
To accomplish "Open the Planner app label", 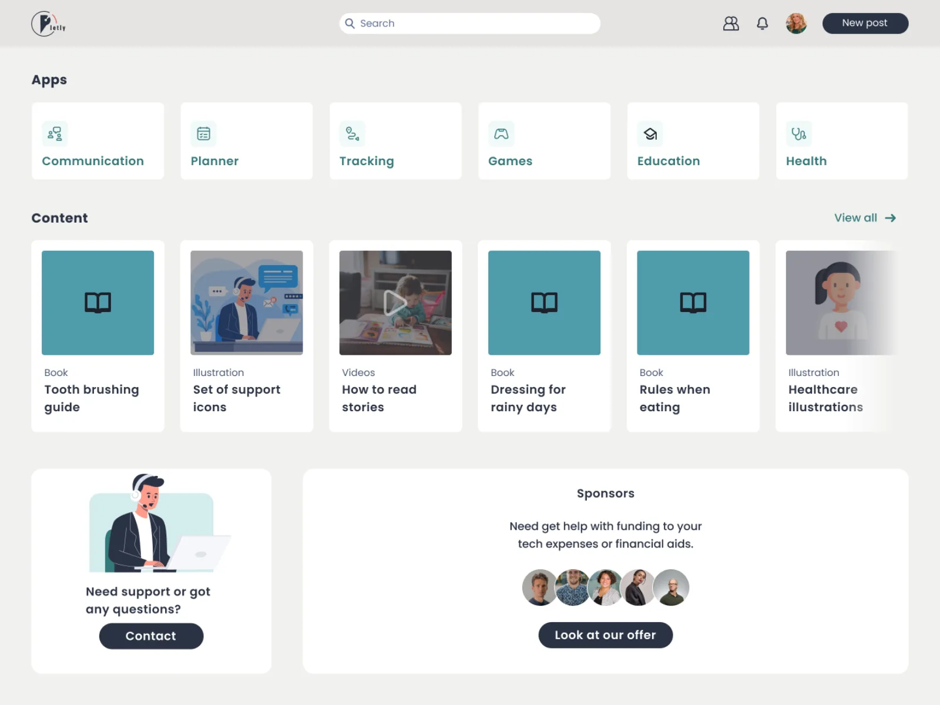I will 214,161.
